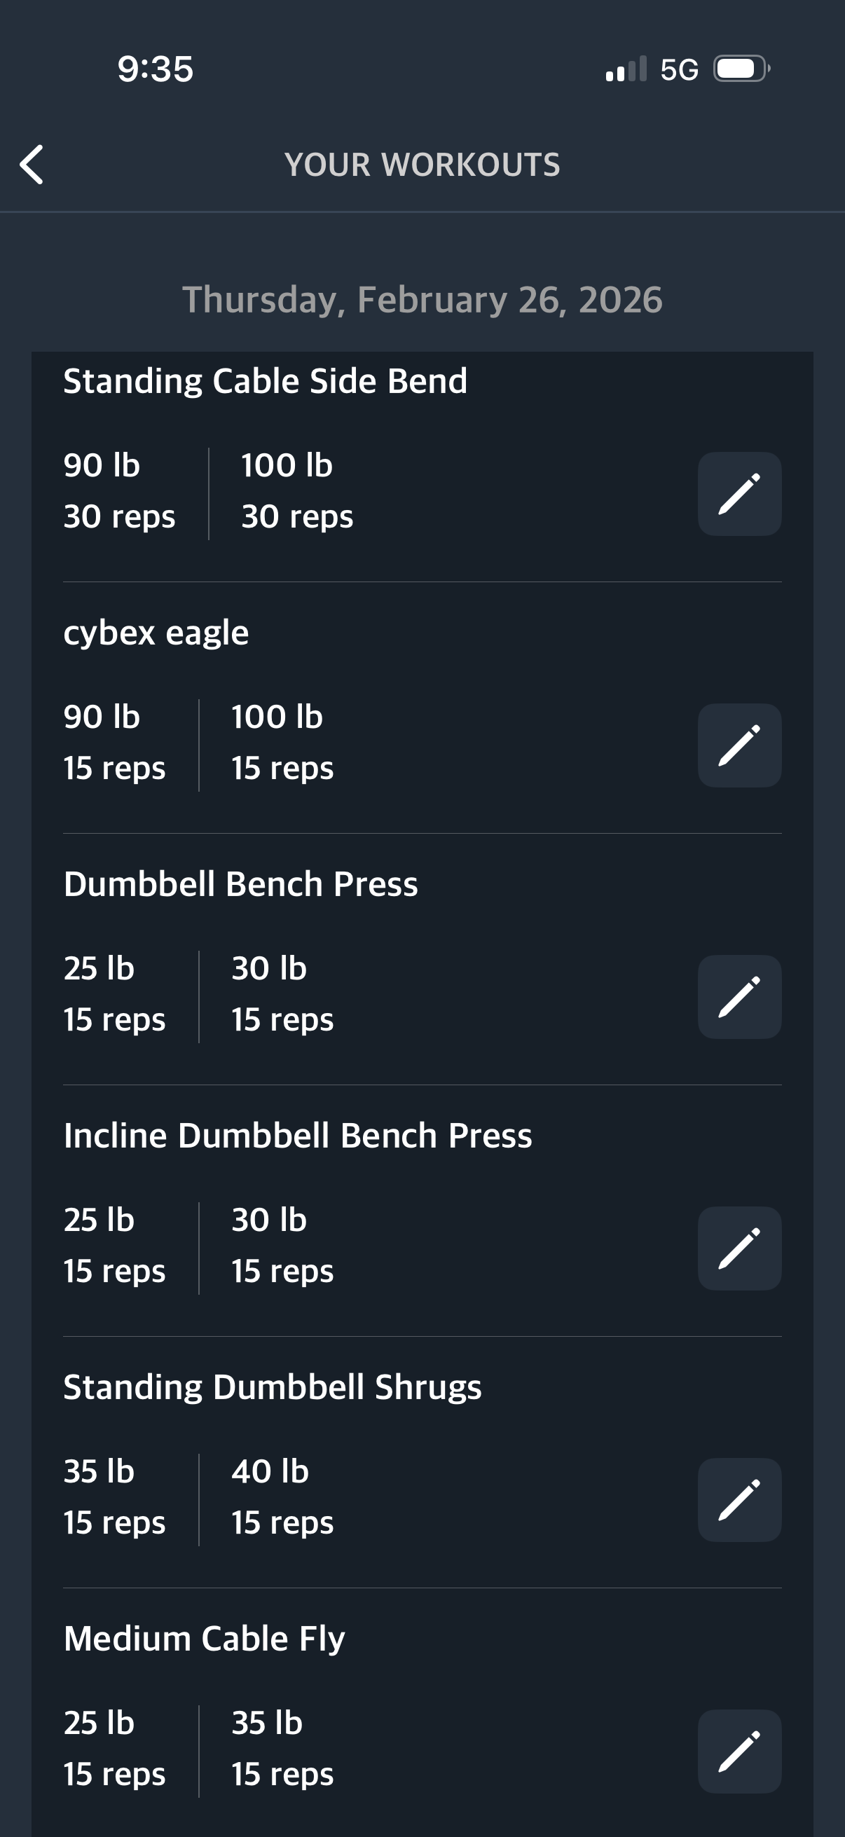Select the Standing Dumbbell Shrugs title
The height and width of the screenshot is (1837, 845).
273,1387
